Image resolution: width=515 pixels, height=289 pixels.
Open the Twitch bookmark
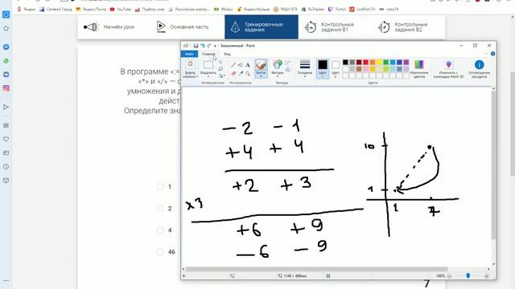pos(337,9)
